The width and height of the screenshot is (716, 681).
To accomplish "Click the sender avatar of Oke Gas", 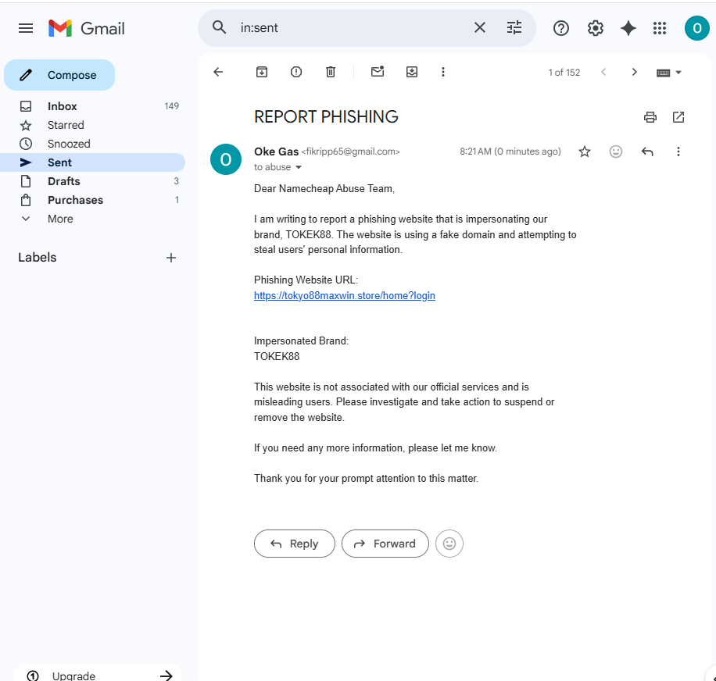I will pyautogui.click(x=226, y=159).
